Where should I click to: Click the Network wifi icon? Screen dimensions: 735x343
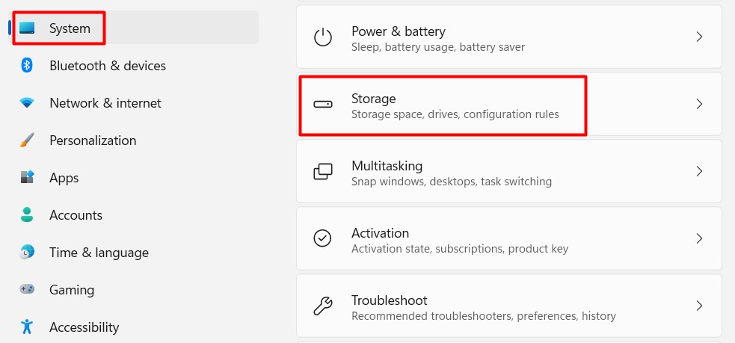click(x=27, y=103)
